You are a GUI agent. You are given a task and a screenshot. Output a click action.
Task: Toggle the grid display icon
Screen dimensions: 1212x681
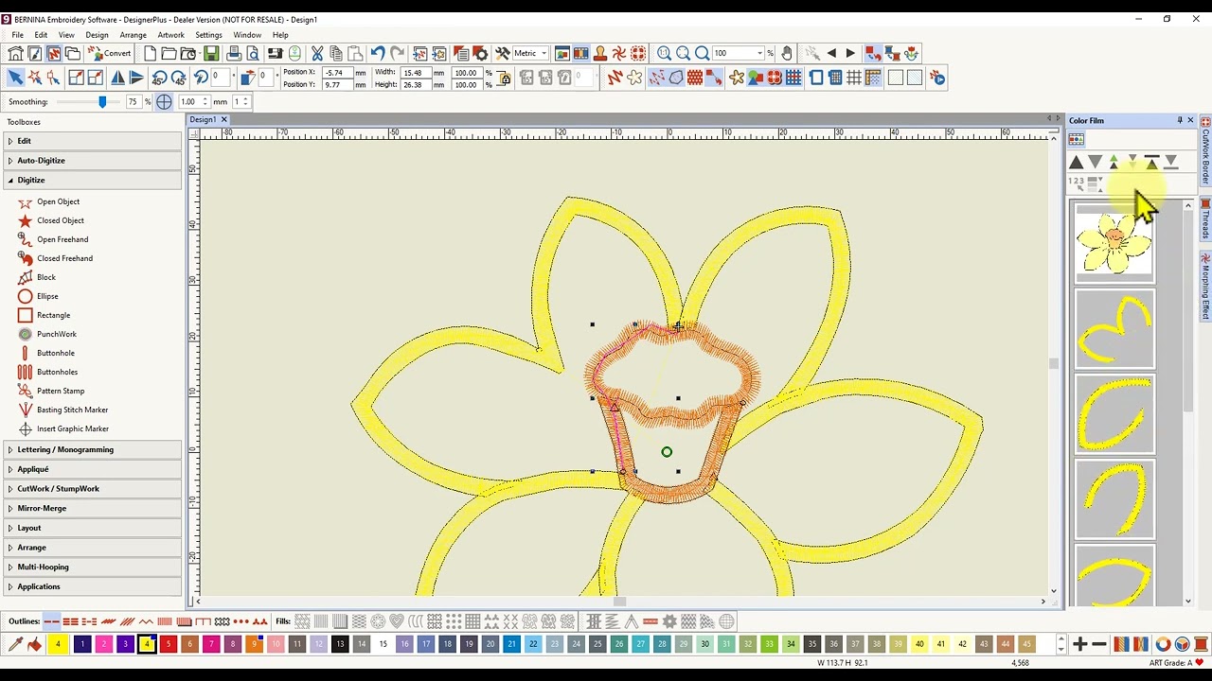pyautogui.click(x=854, y=78)
